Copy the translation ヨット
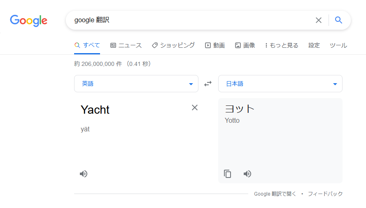The image size is (366, 208). tap(227, 174)
